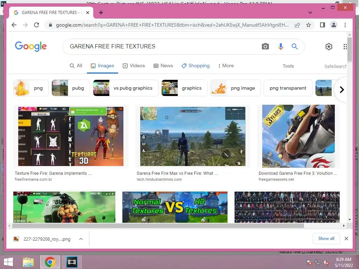Open 'Download Garena Free Fire 3' link

coord(298,173)
